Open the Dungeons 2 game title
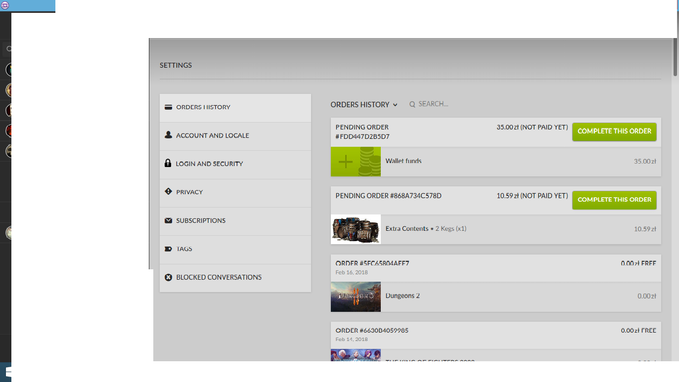Viewport: 679px width, 382px height. click(x=403, y=296)
